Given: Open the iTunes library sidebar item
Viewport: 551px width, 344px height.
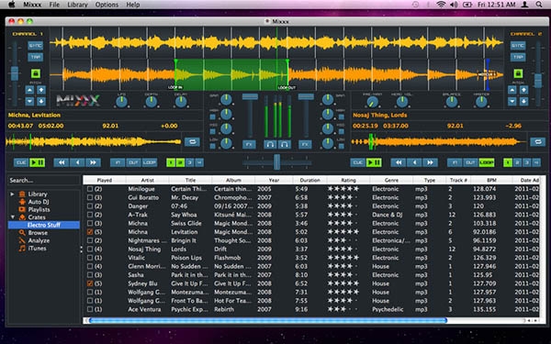Looking at the screenshot, I should coord(37,249).
